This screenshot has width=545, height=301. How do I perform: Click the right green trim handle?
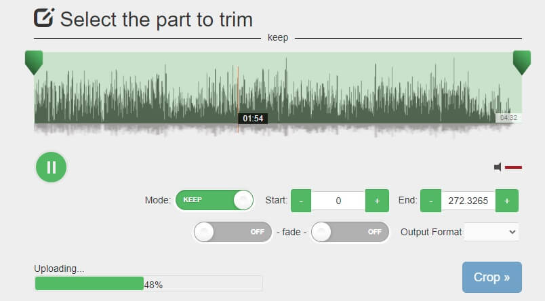pos(521,62)
